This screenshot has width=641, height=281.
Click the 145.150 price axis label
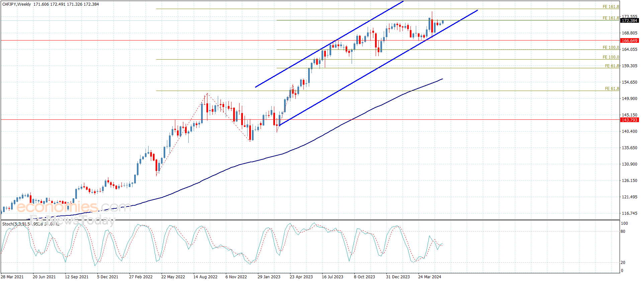[629, 115]
